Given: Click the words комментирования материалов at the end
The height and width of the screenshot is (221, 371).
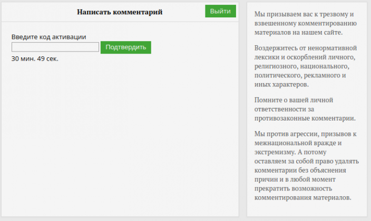Looking at the screenshot, I should click(302, 197).
